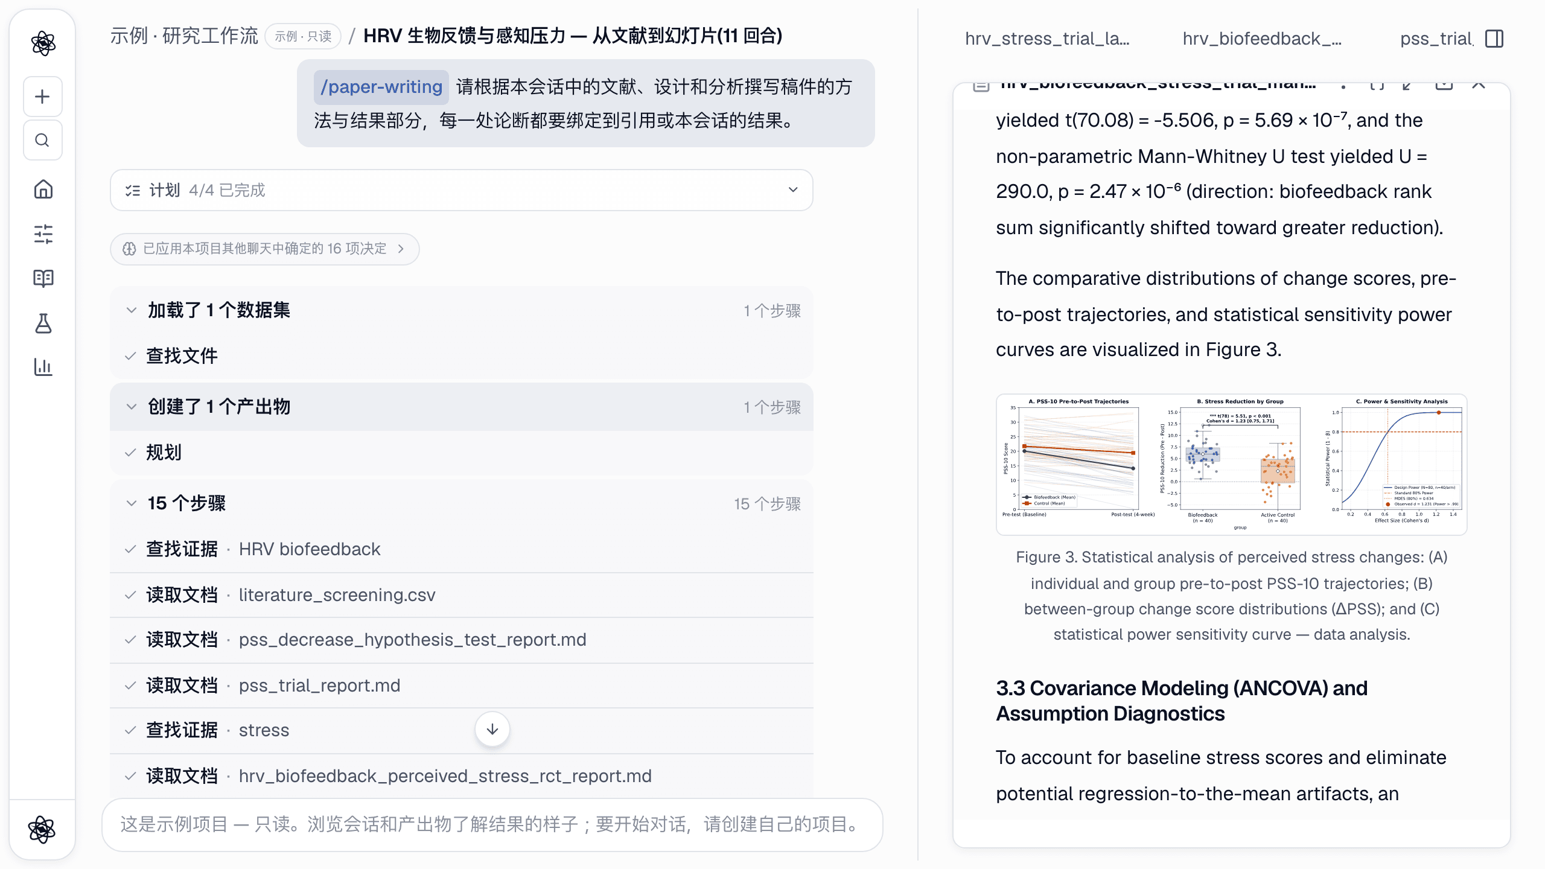Open the sliders settings icon in the sidebar
Image resolution: width=1545 pixels, height=869 pixels.
pos(43,234)
